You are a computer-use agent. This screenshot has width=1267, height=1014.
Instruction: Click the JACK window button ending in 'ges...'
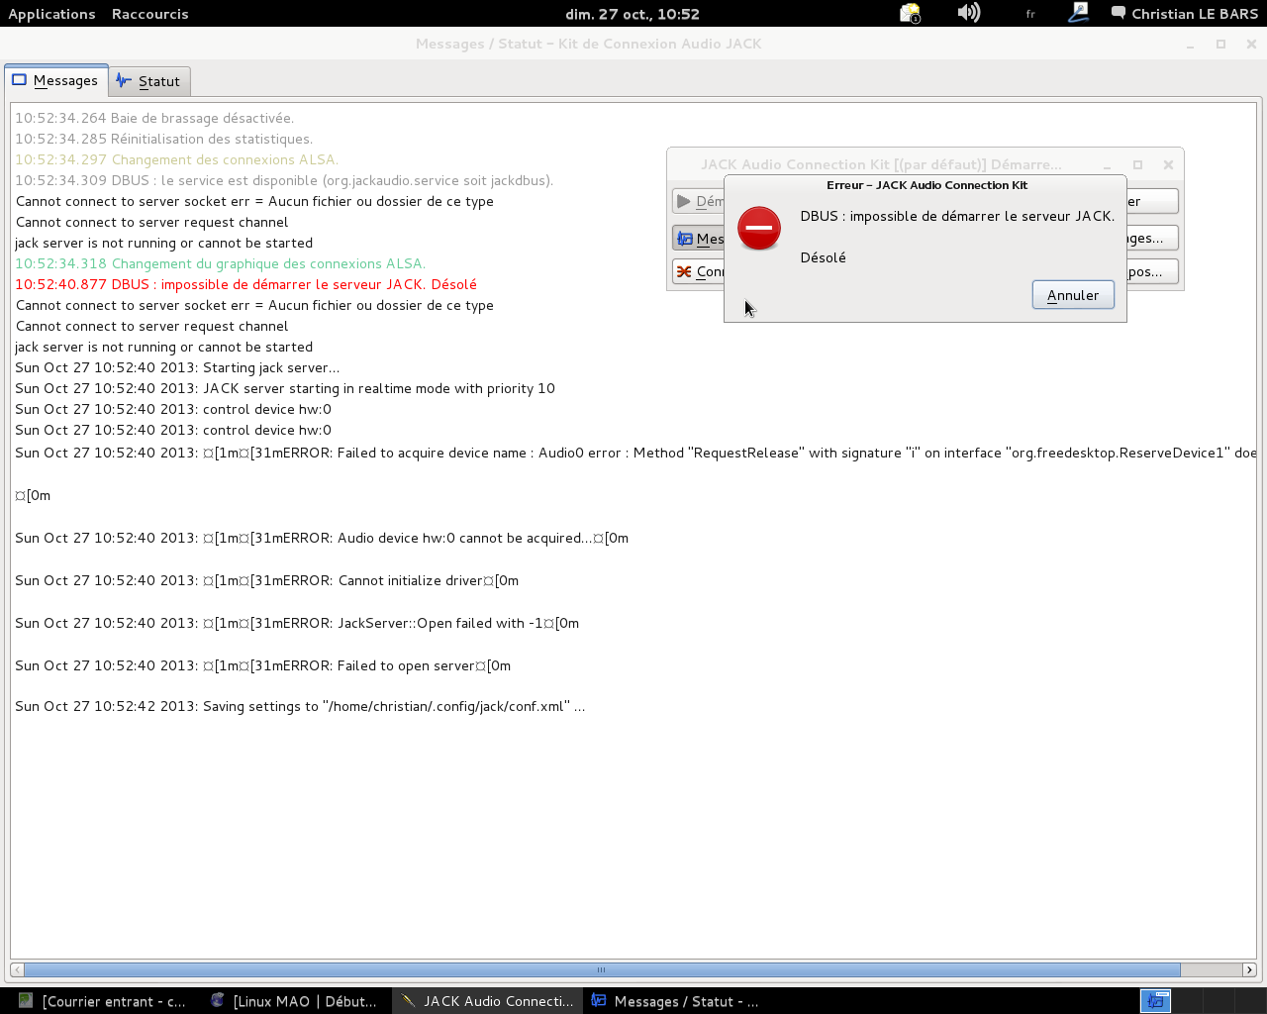[1152, 238]
